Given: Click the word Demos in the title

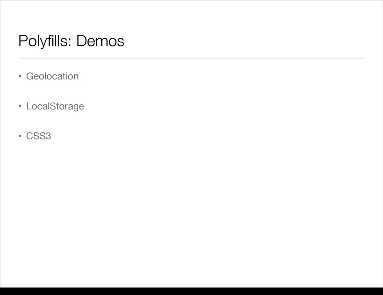Looking at the screenshot, I should 100,41.
